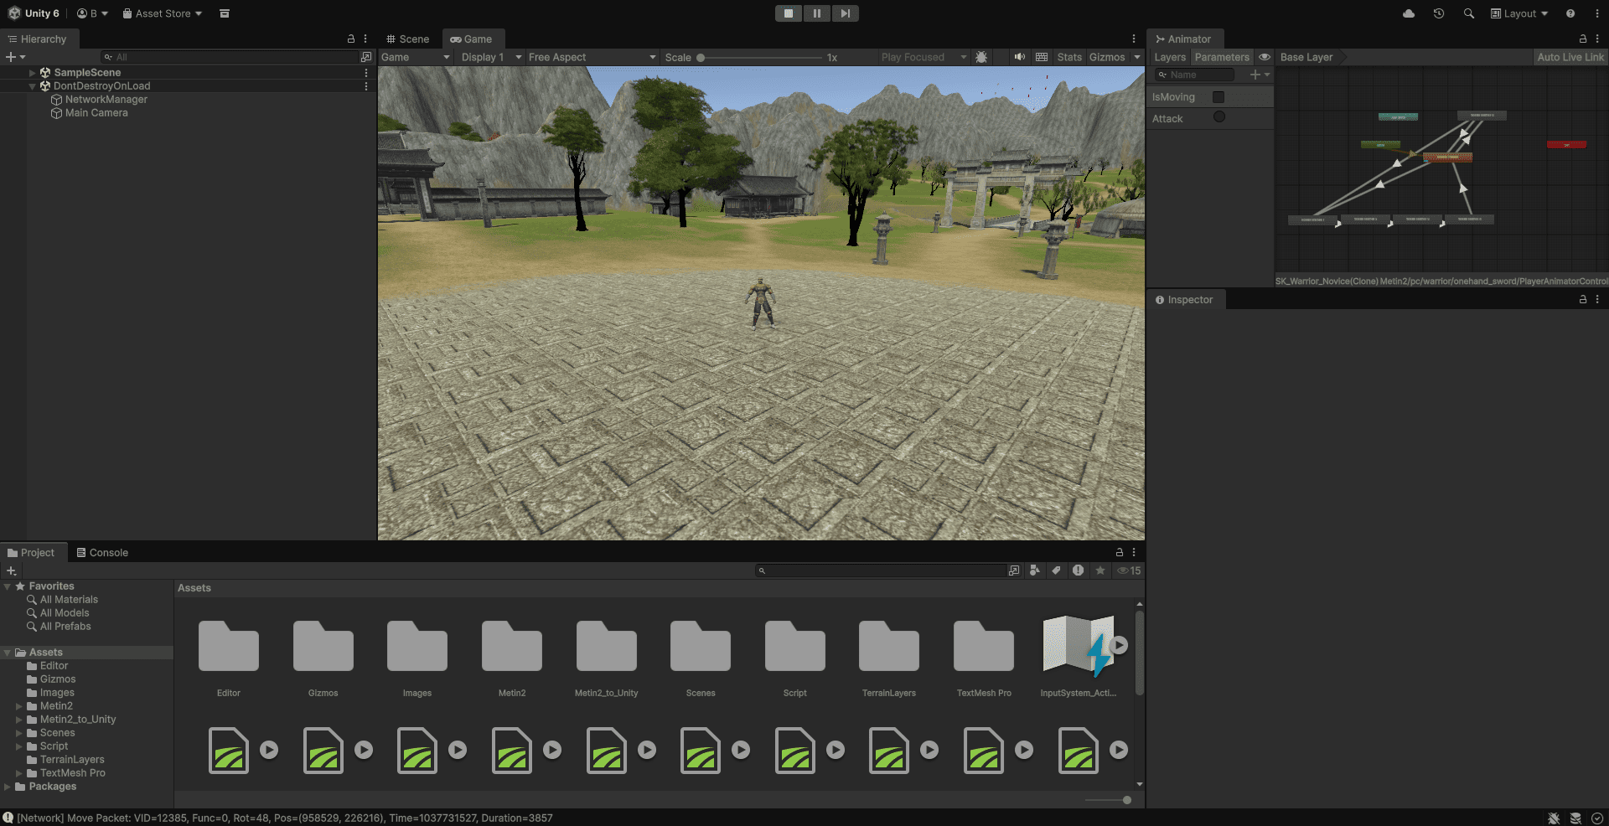This screenshot has height=826, width=1609.
Task: Pause the running game
Action: click(x=817, y=13)
